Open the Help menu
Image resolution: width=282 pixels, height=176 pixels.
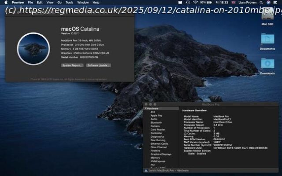[x=96, y=3]
